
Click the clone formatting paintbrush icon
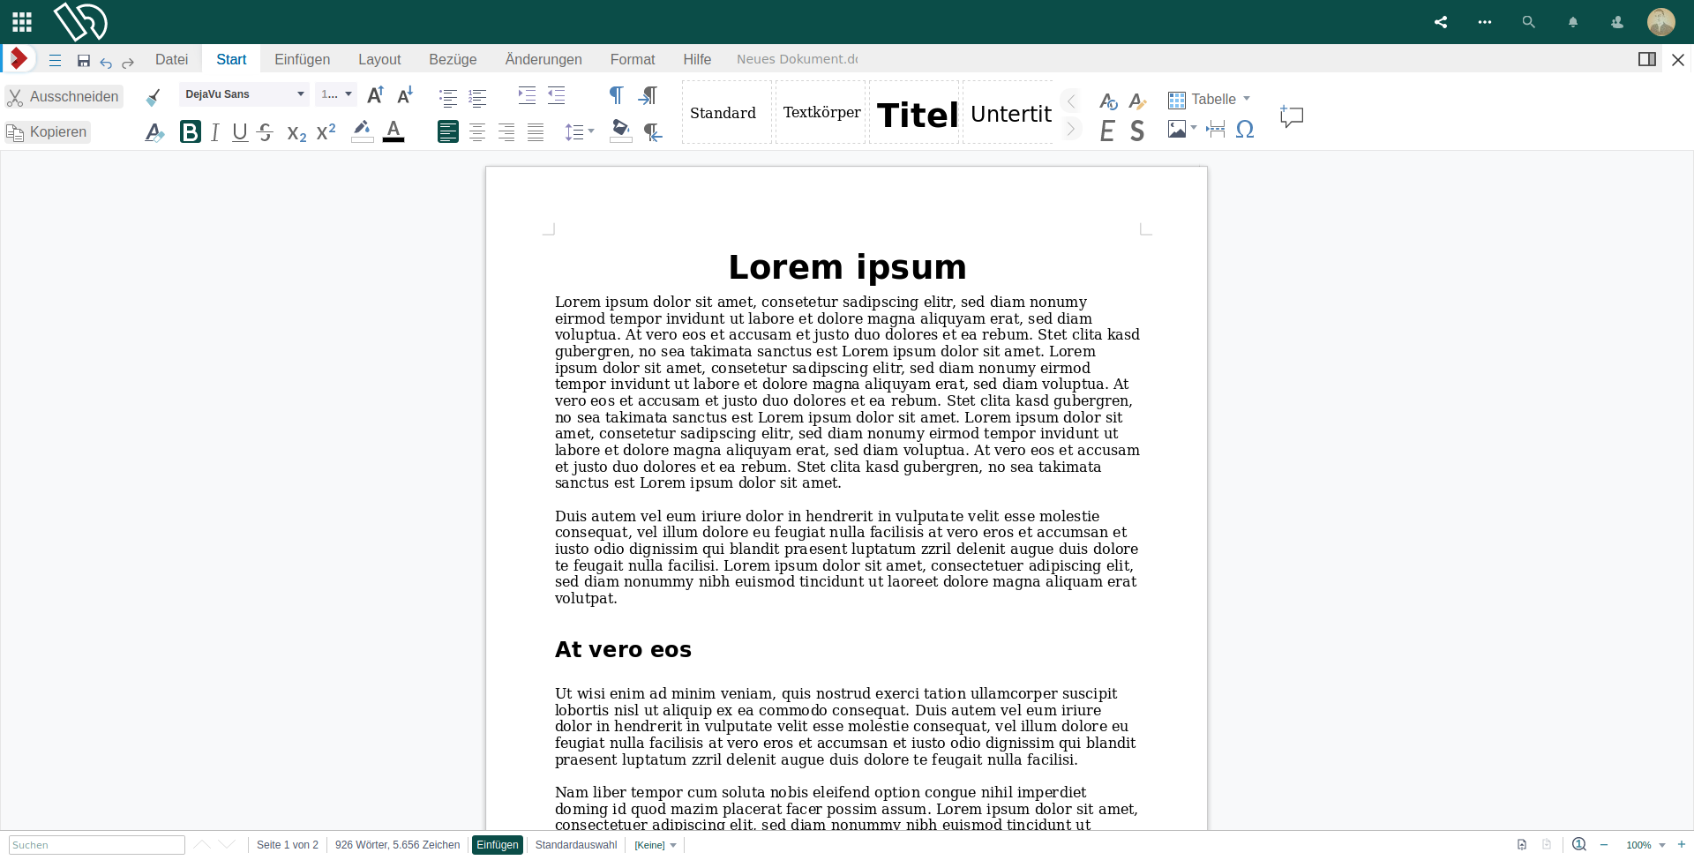[x=154, y=96]
